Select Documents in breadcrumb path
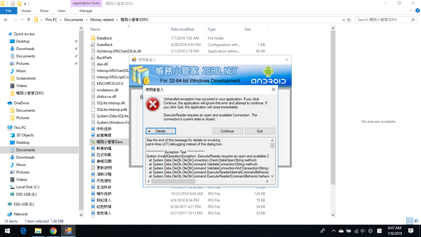This screenshot has height=237, width=421. click(74, 20)
